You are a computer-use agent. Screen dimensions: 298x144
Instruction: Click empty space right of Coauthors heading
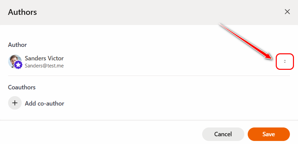[152, 87]
